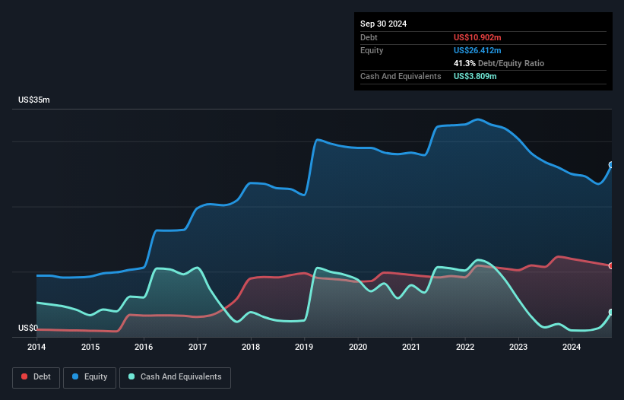Select the 2022 x-axis label

coord(465,347)
